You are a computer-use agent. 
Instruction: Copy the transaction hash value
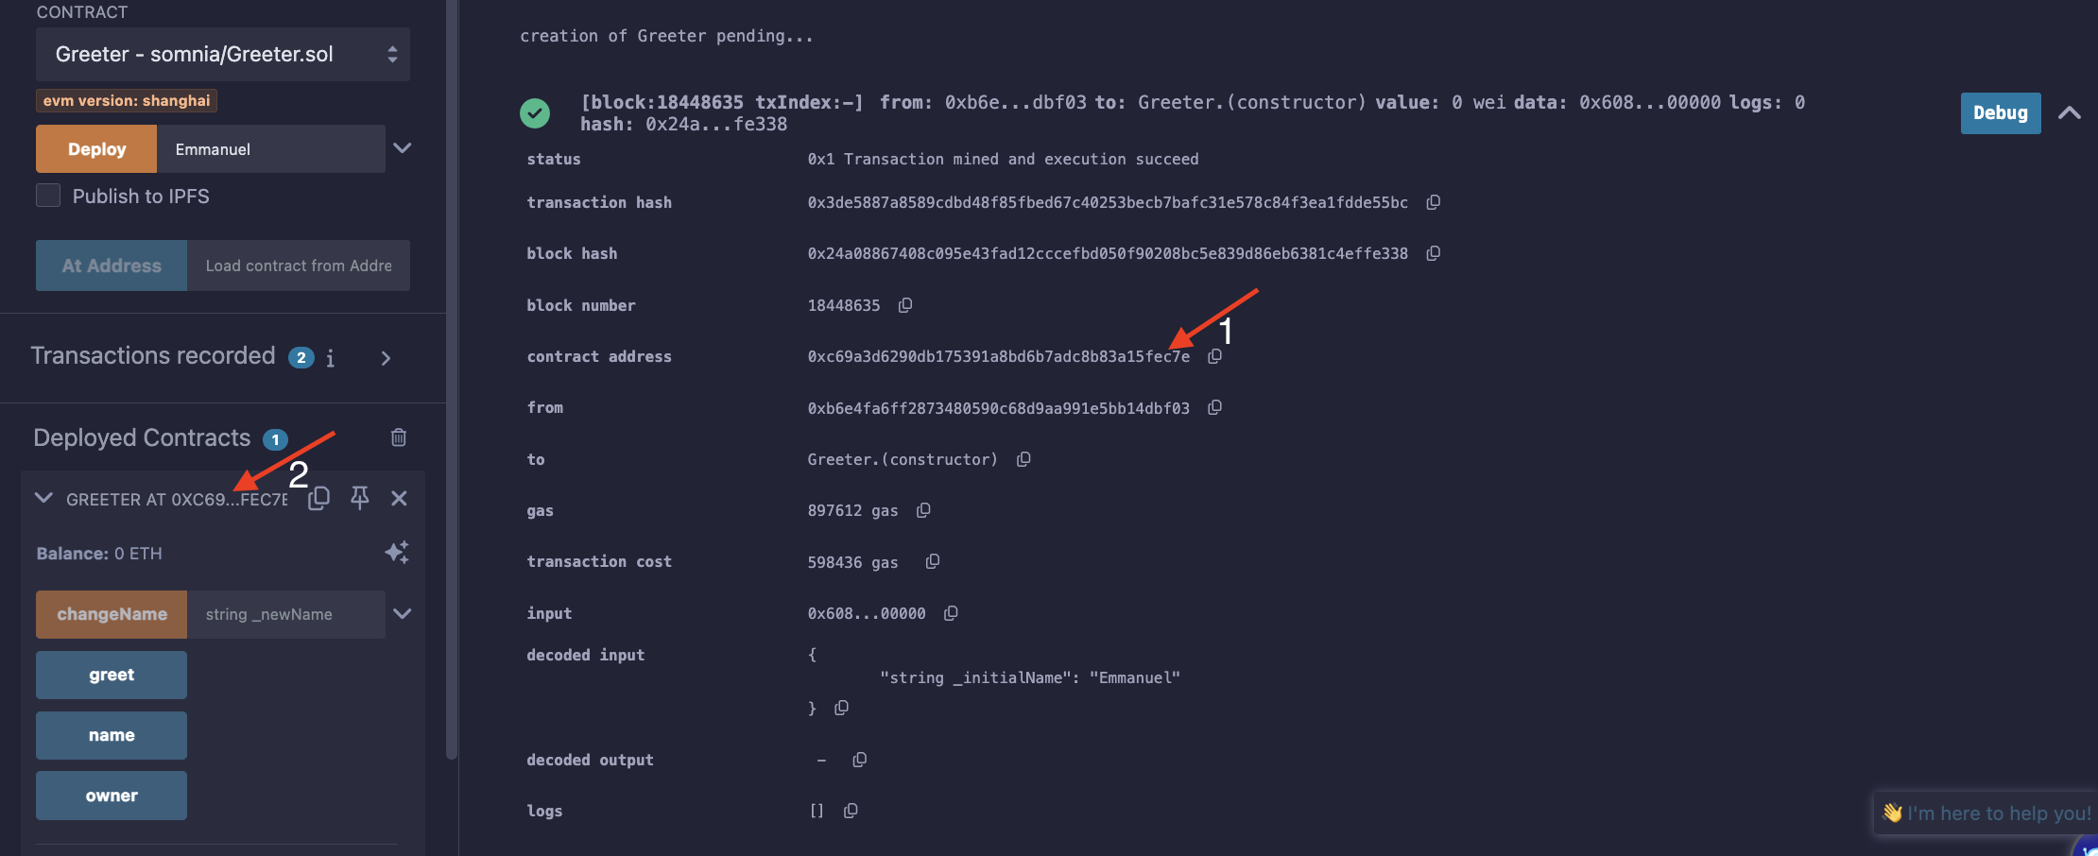click(1434, 202)
